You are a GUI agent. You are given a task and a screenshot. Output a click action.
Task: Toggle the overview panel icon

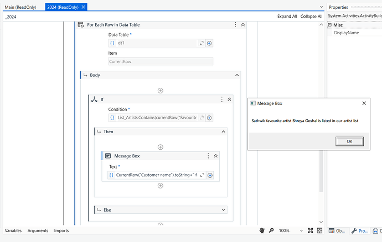[319, 230]
